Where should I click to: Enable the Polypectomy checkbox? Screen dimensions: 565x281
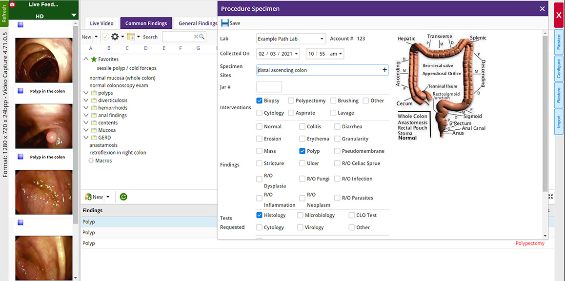pos(291,100)
